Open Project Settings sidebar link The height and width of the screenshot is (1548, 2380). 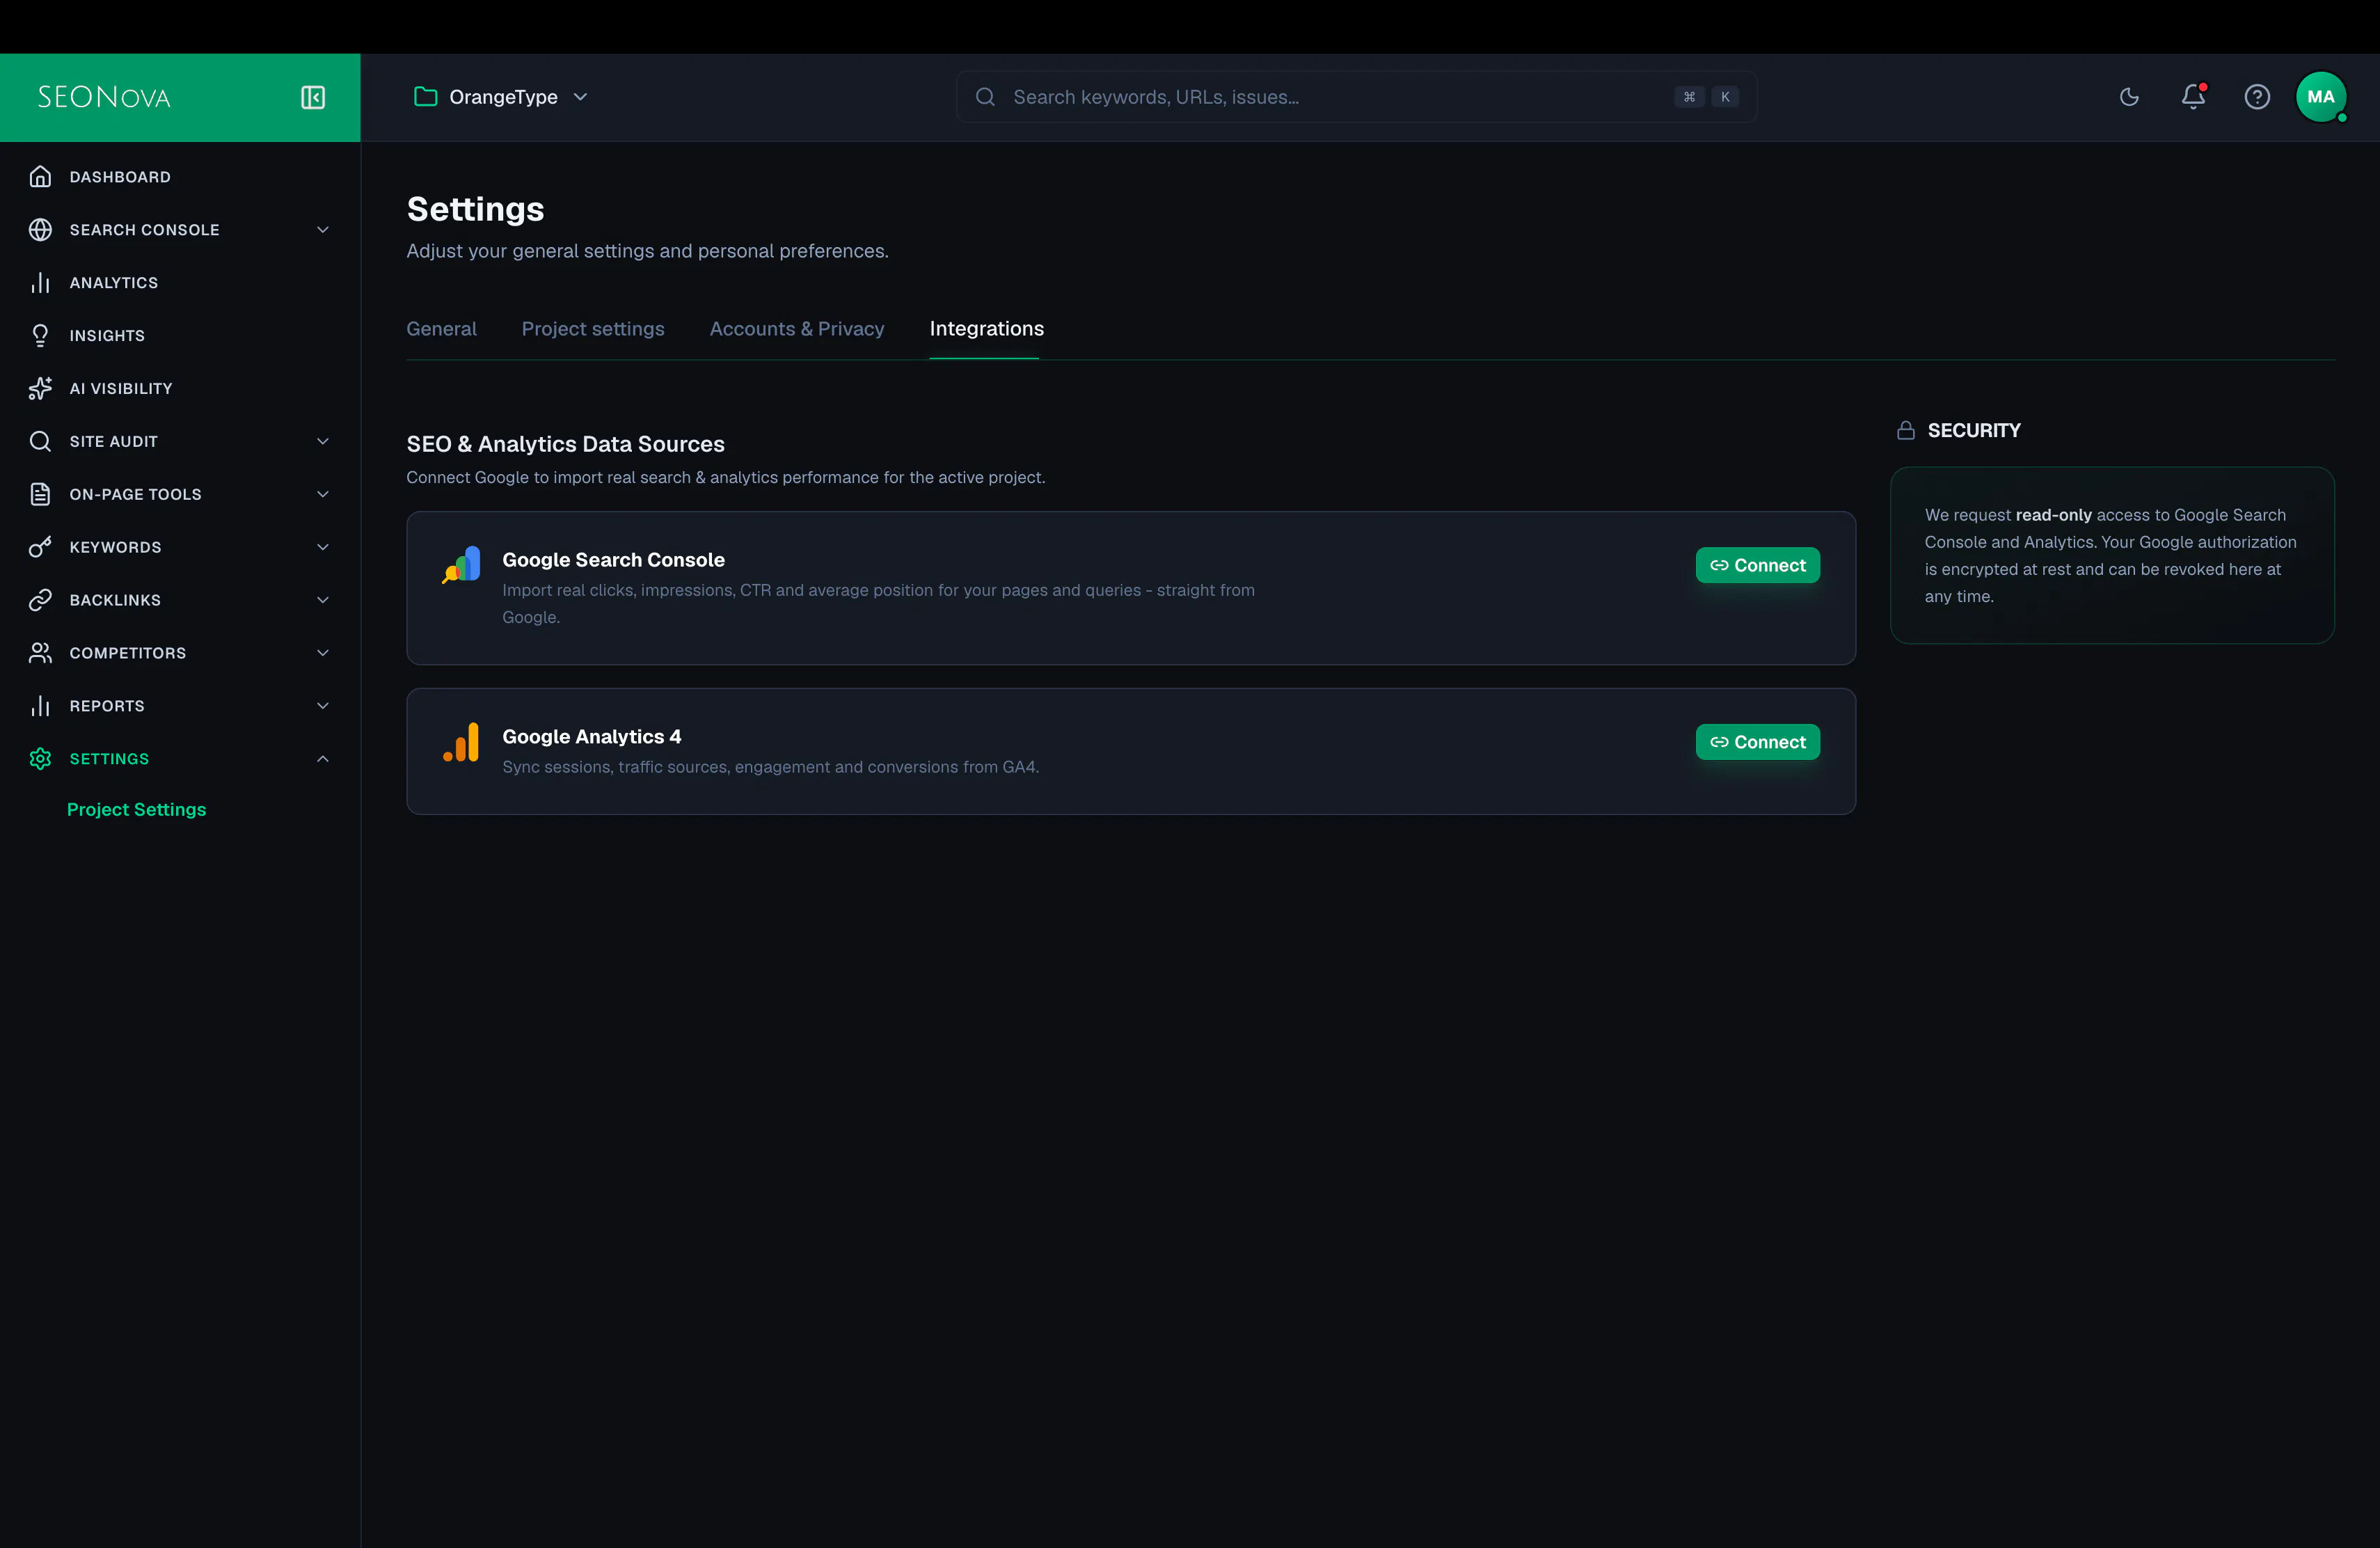click(137, 810)
